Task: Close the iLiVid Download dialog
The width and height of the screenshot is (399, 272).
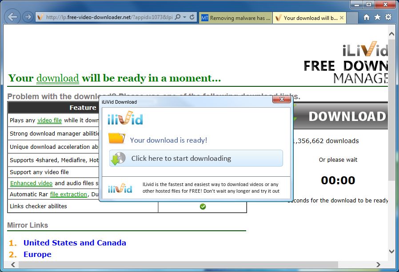Action: (281, 99)
